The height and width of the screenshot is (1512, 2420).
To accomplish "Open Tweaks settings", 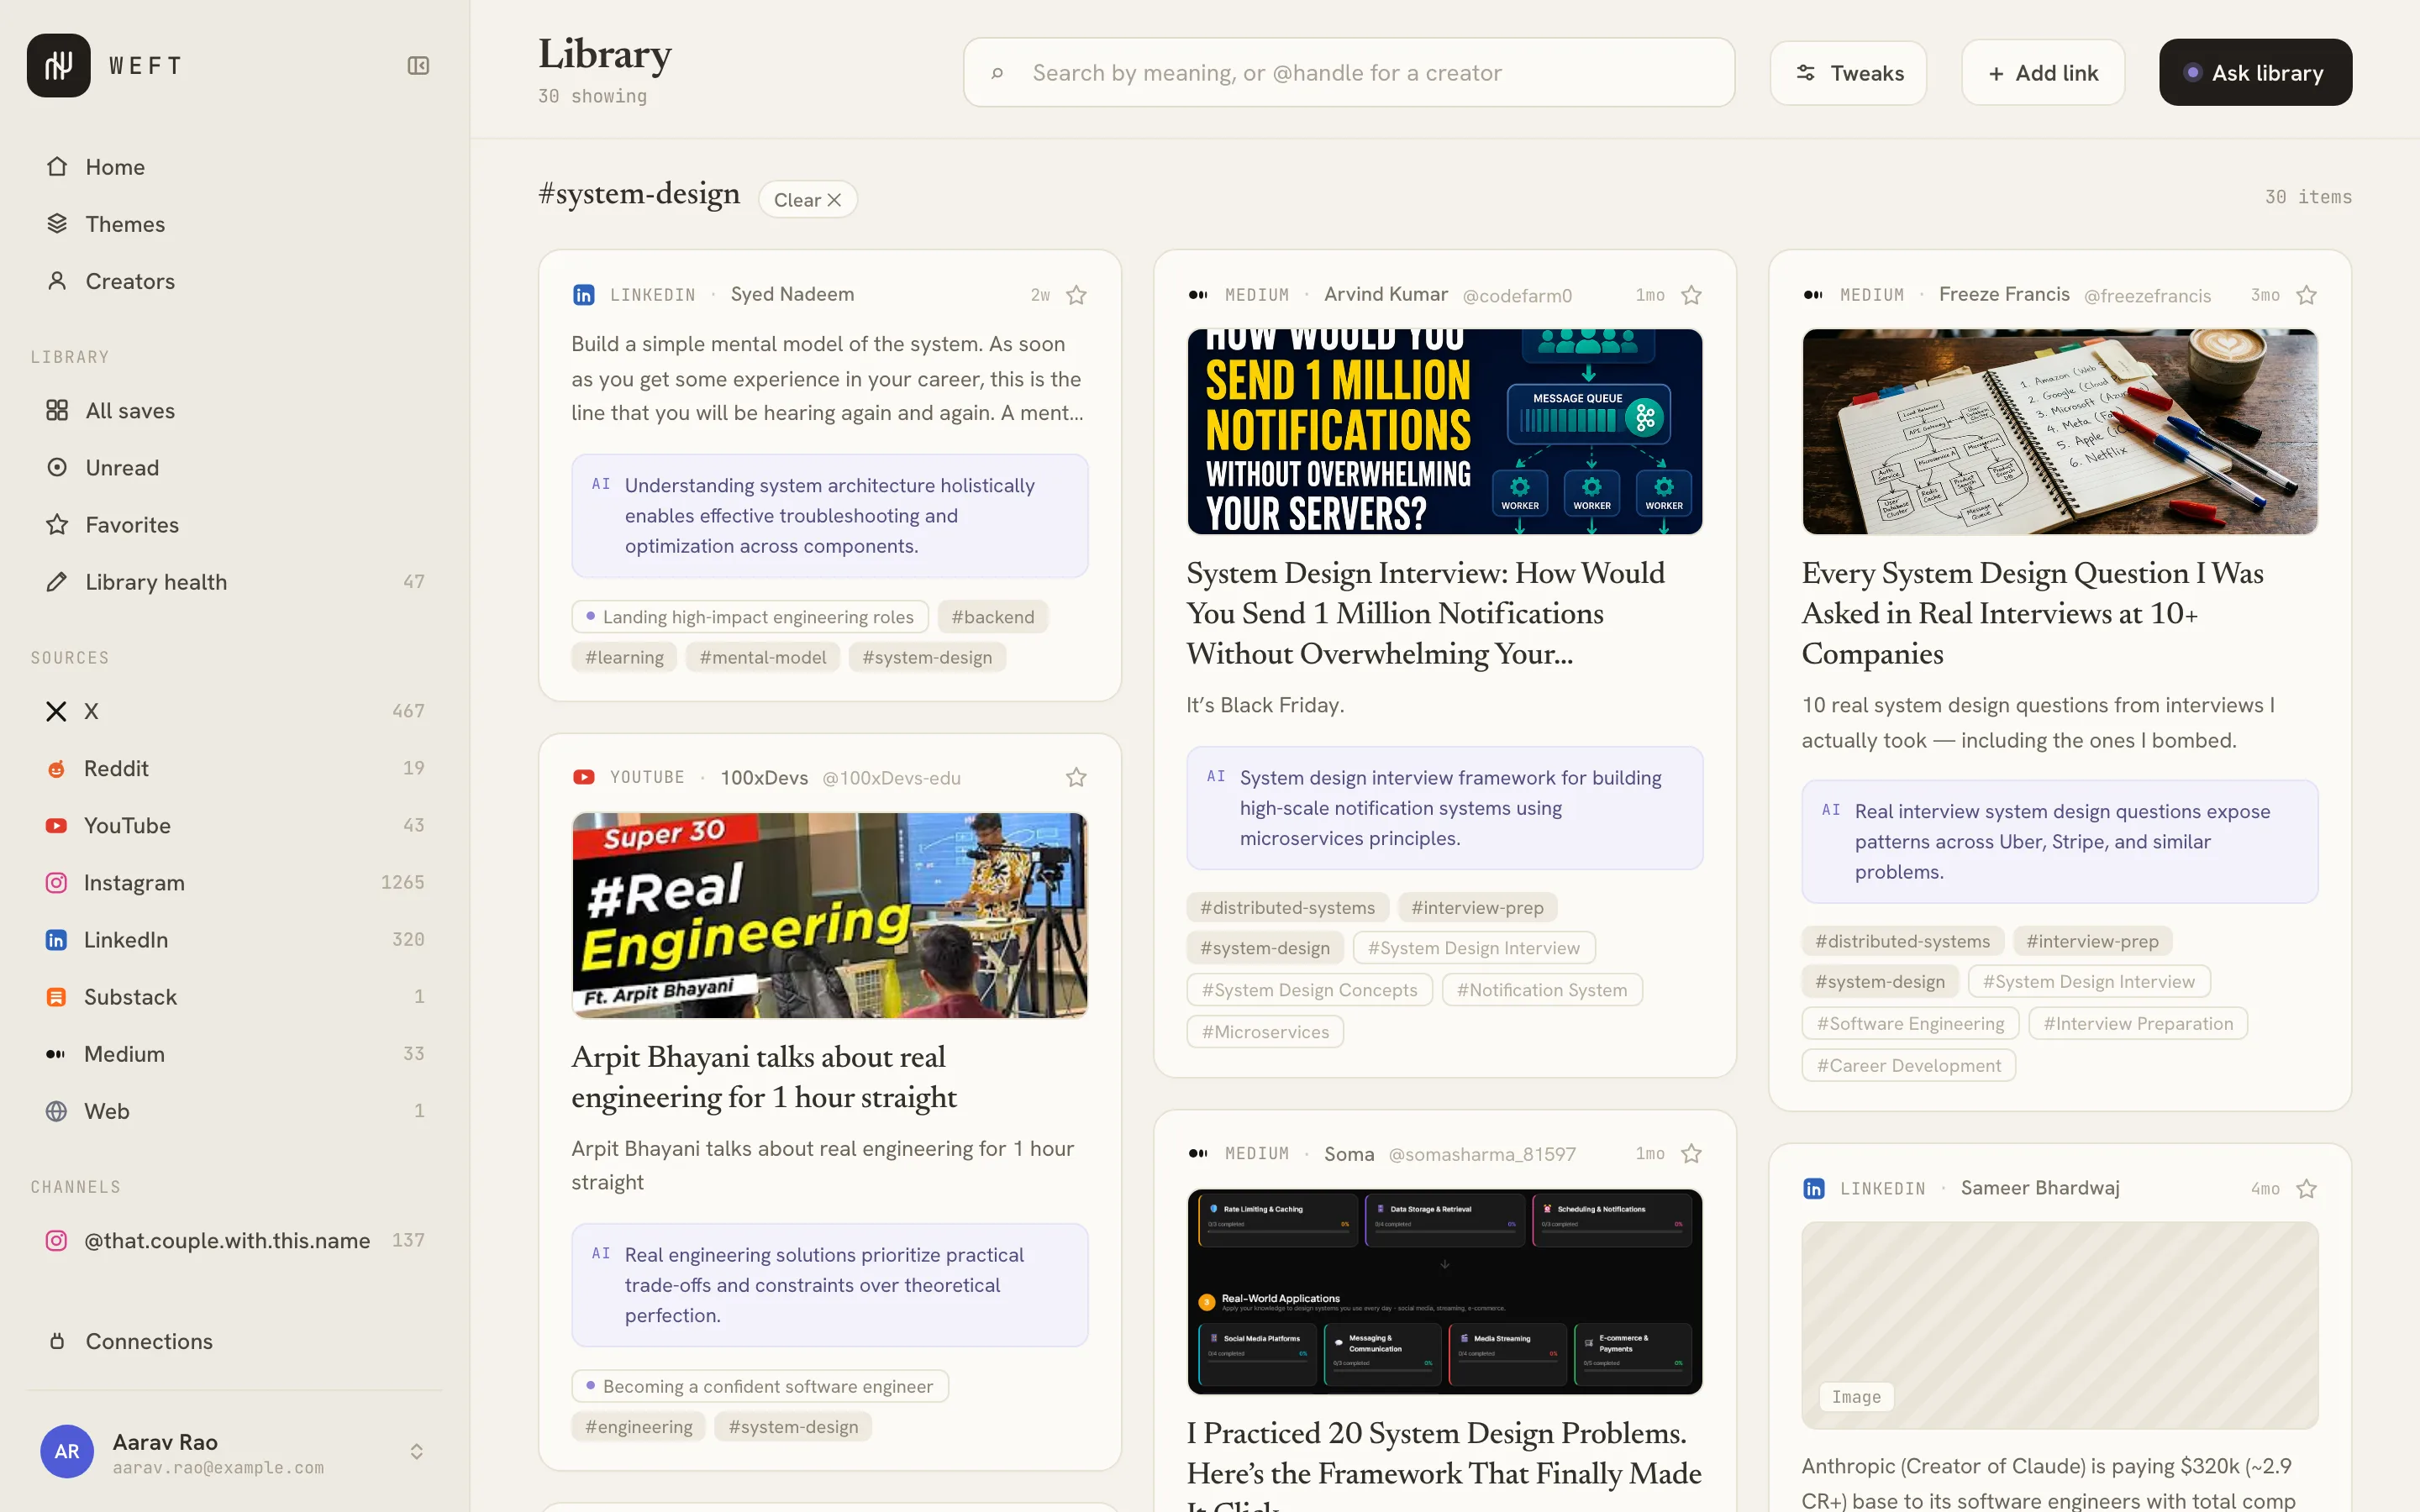I will [x=1848, y=72].
